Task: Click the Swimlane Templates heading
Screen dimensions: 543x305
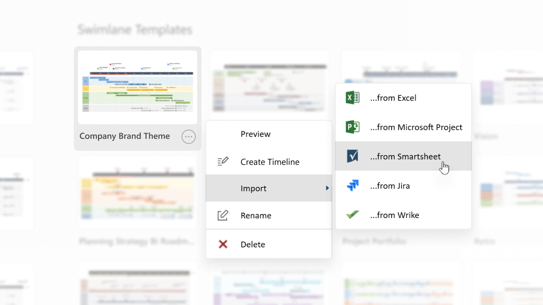Action: (x=135, y=30)
